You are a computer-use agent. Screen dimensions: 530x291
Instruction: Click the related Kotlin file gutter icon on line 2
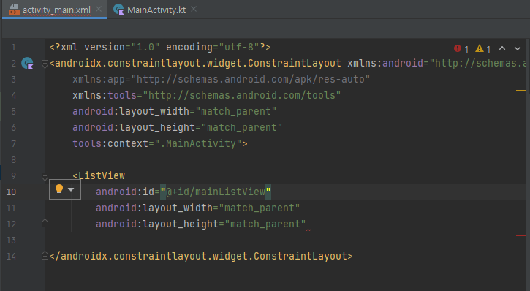(x=27, y=63)
